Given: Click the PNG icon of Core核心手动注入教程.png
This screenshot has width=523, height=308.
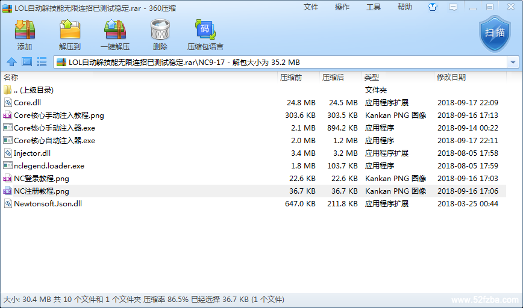Looking at the screenshot, I should (7, 115).
